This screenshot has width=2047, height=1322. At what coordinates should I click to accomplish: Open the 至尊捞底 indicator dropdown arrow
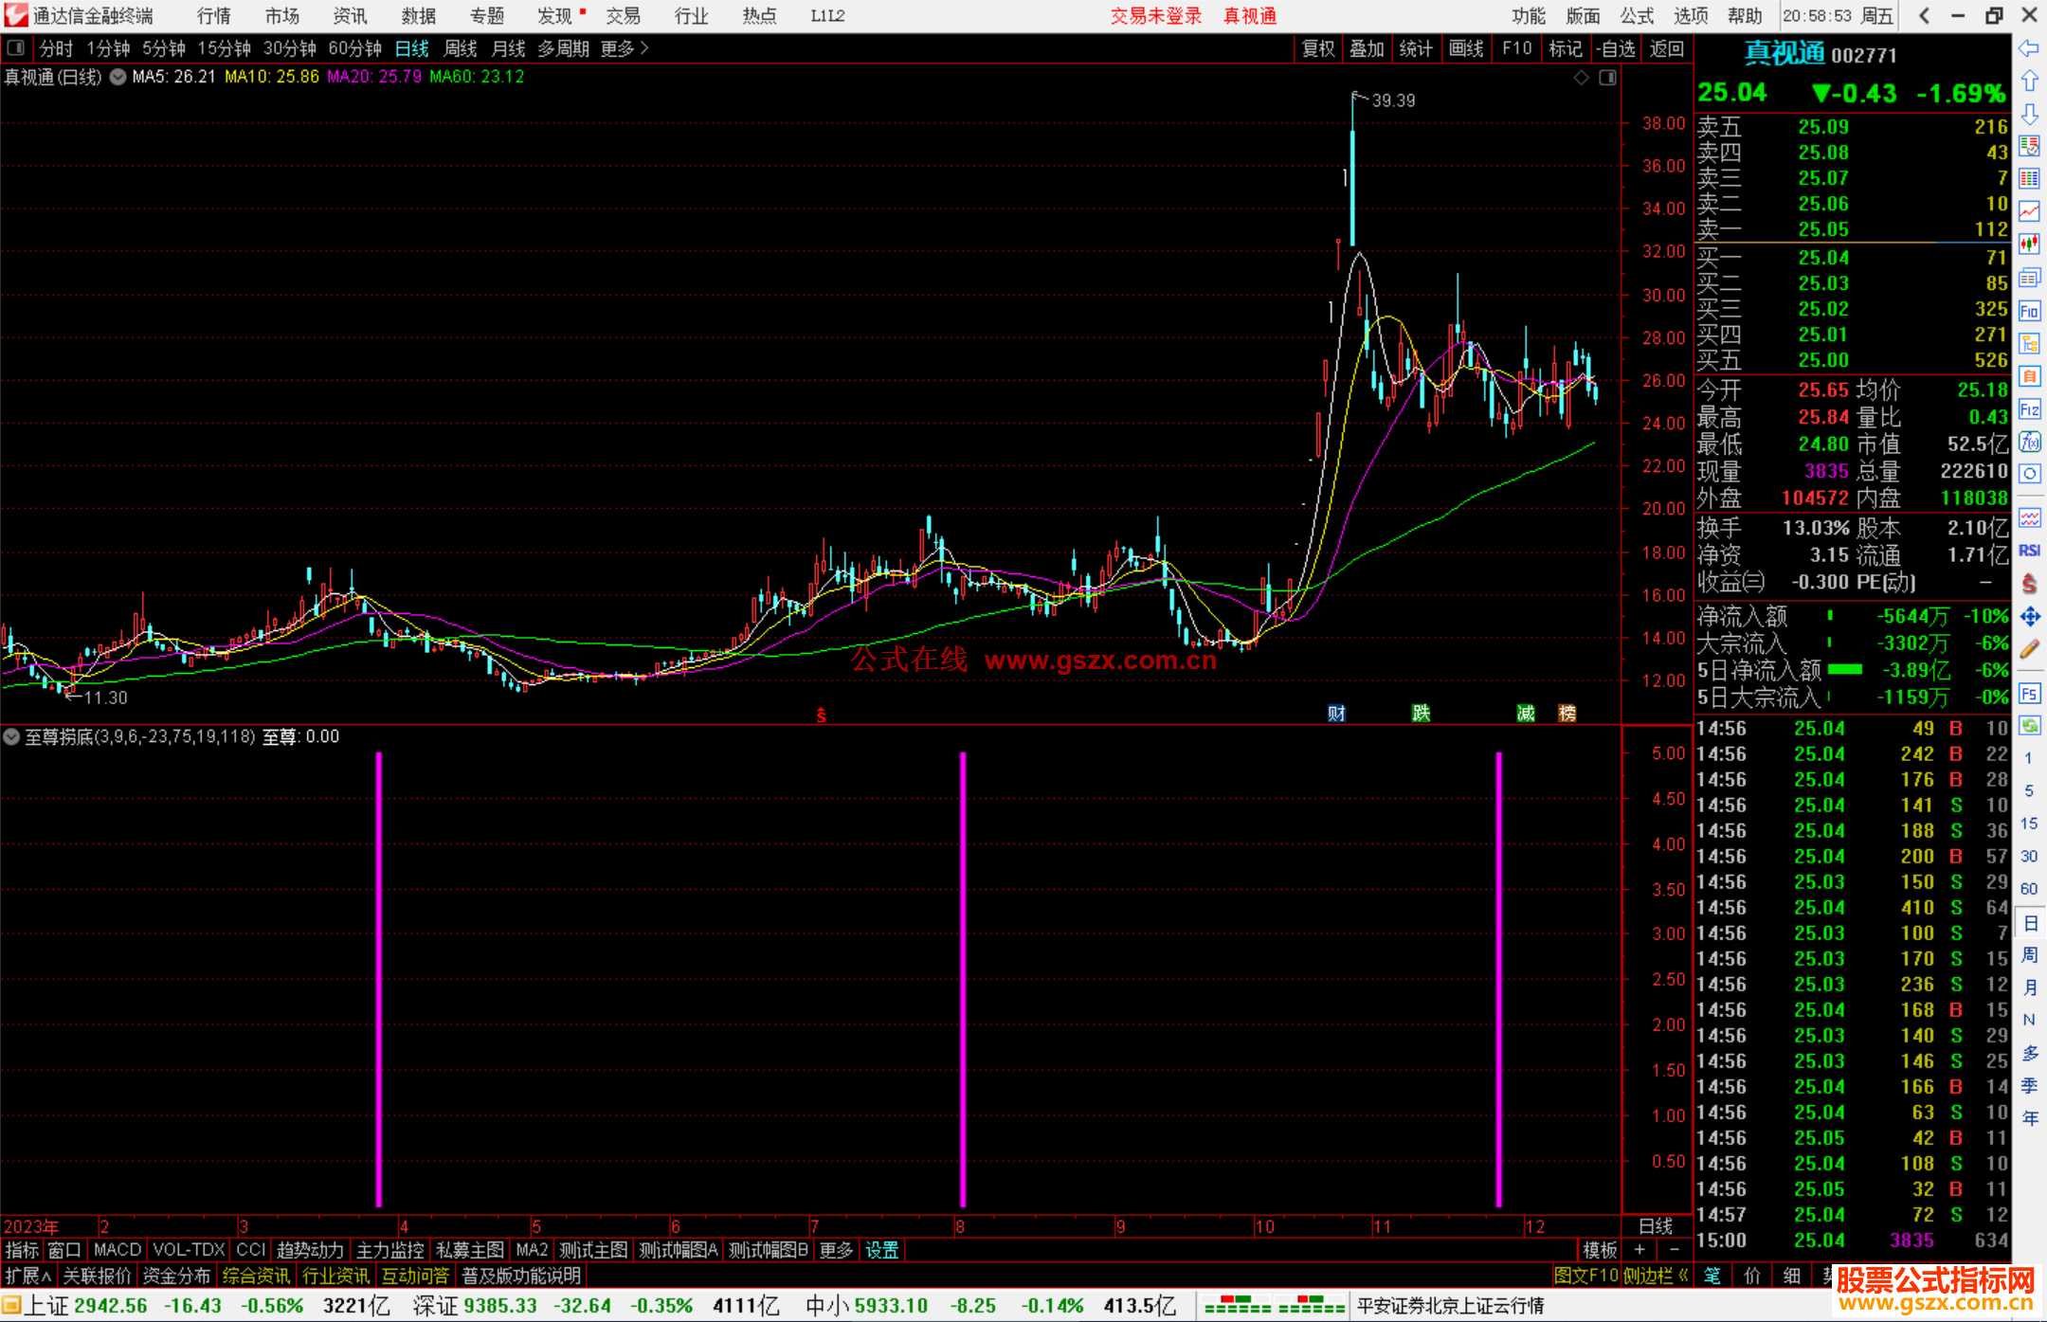11,736
